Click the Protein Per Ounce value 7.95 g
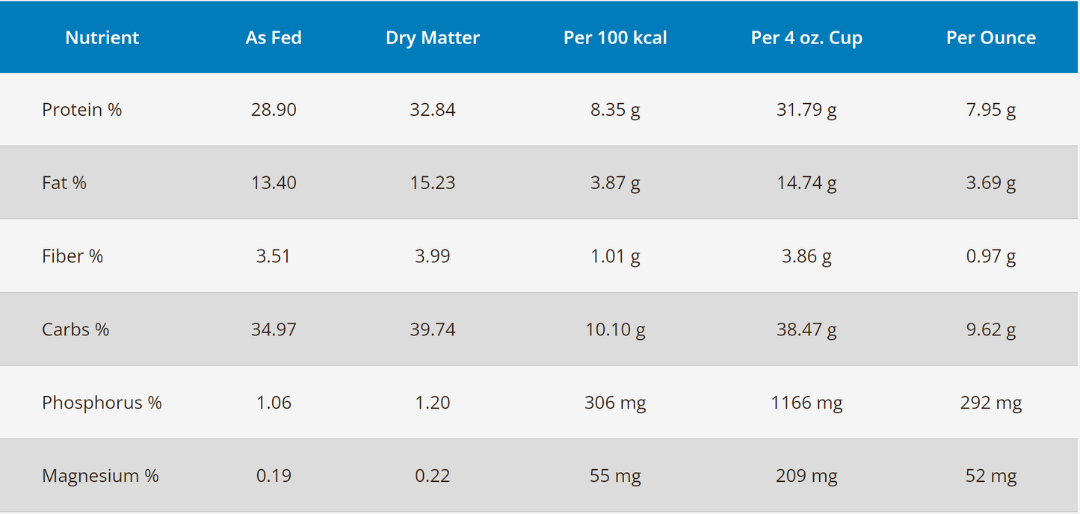 click(x=990, y=110)
